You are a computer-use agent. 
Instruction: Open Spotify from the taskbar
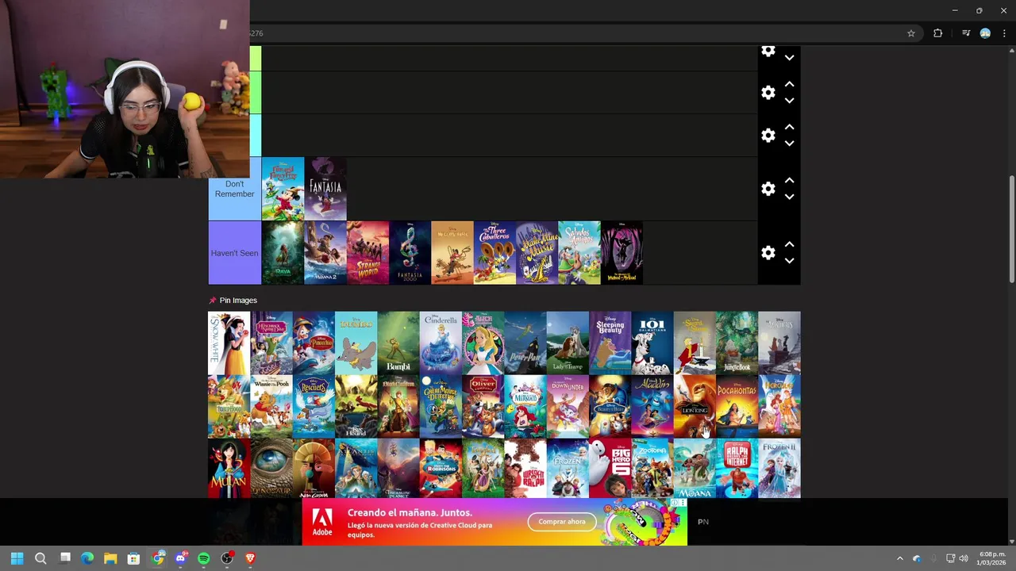[204, 558]
